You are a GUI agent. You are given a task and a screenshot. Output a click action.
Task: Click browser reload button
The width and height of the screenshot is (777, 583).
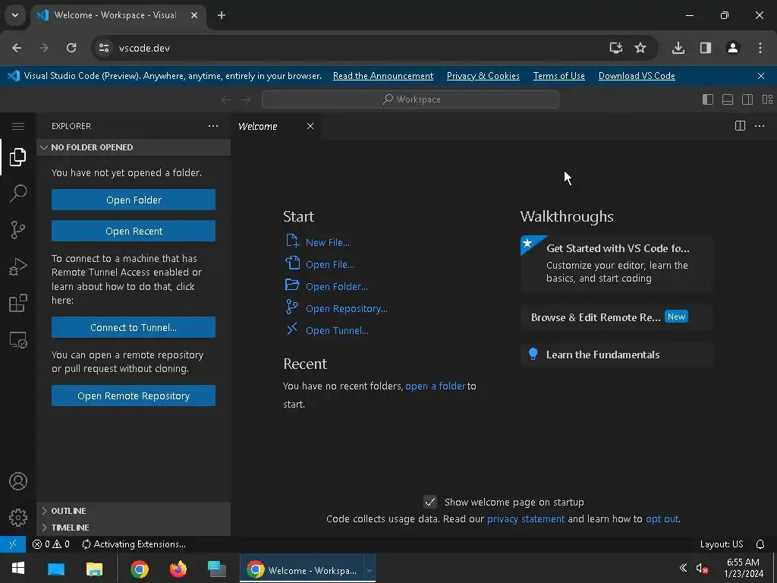(71, 48)
